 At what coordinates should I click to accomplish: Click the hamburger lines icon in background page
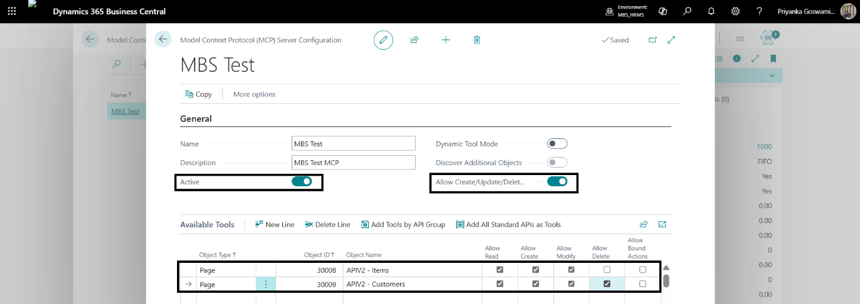point(740,39)
